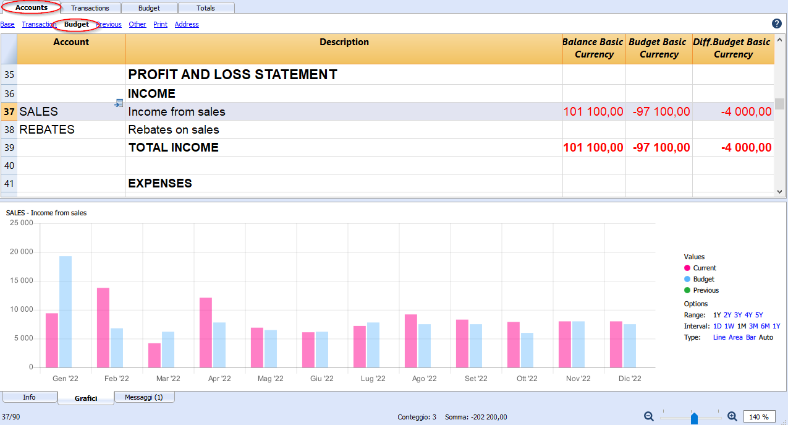Select the 'Income from sales' description cell
Viewport: 788px width, 425px height.
344,112
